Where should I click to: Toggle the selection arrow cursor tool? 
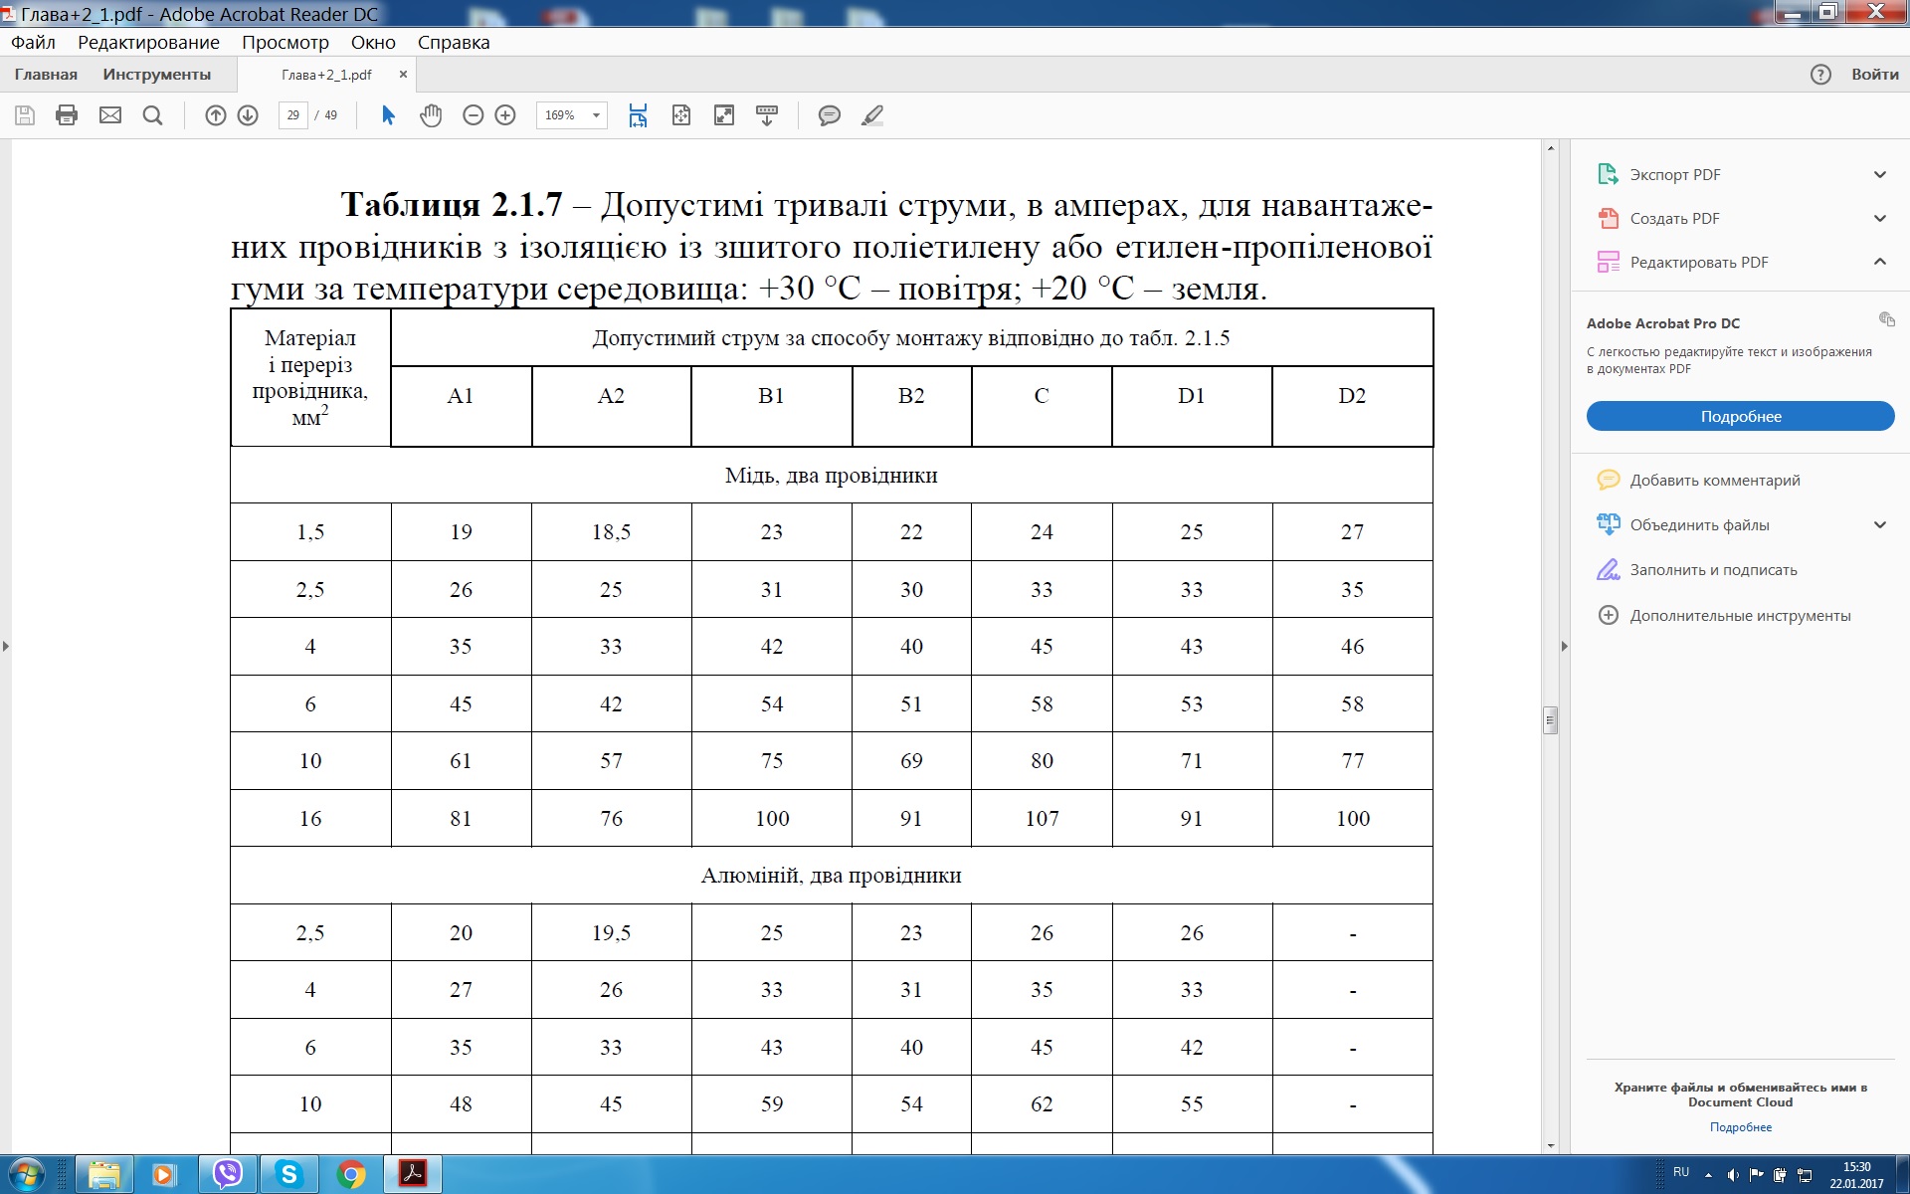pos(388,115)
